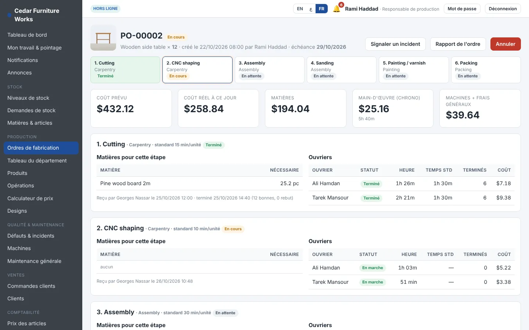Open Niveaux de stock
The height and width of the screenshot is (330, 529).
tap(41, 98)
